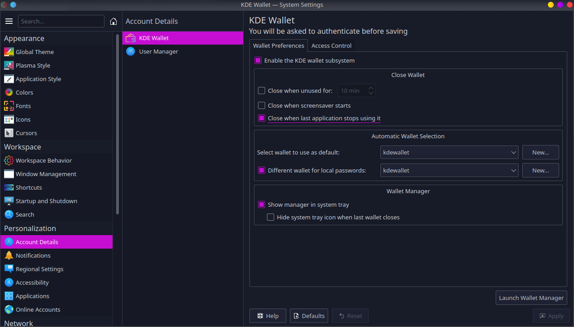Click the Account Details person icon
The width and height of the screenshot is (574, 327).
pos(9,242)
